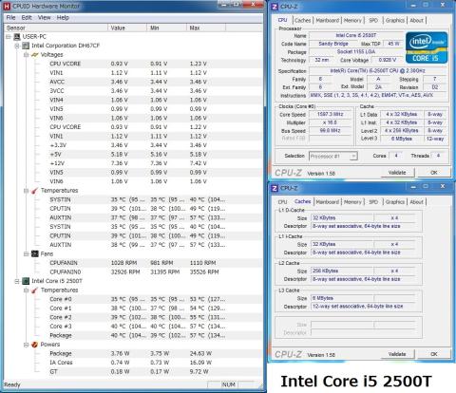Click the CPU-Z icon in the lower window title bar
The image size is (456, 393).
pos(275,188)
